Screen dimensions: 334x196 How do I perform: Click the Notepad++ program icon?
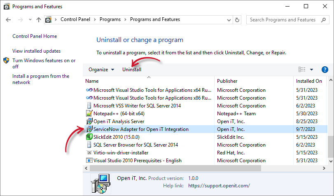tap(89, 114)
